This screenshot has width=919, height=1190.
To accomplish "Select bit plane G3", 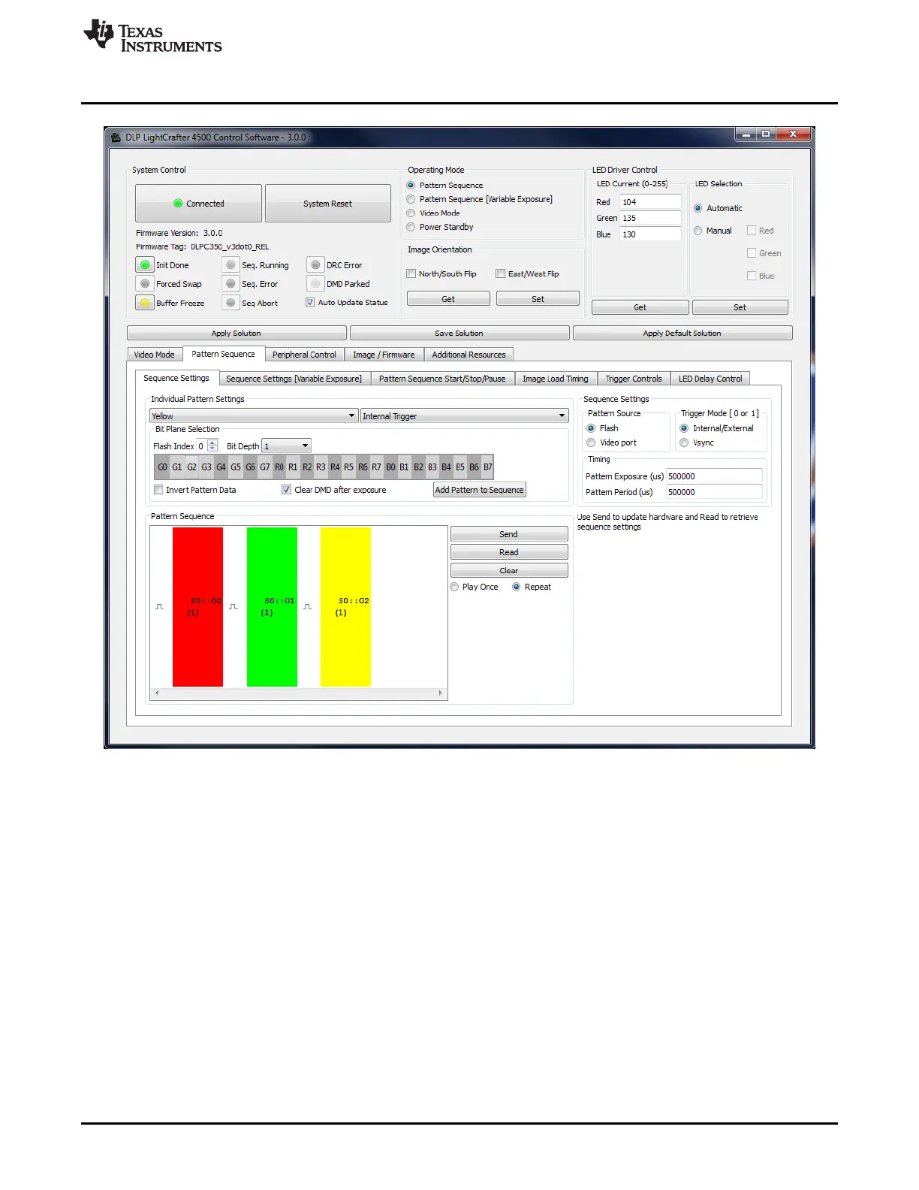I will click(206, 467).
